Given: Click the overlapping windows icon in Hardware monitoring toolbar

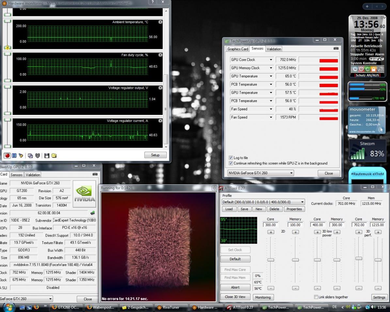Looking at the screenshot, I should 30,155.
